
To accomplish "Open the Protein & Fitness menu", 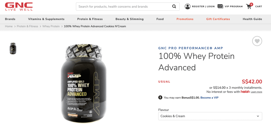I will point(90,19).
